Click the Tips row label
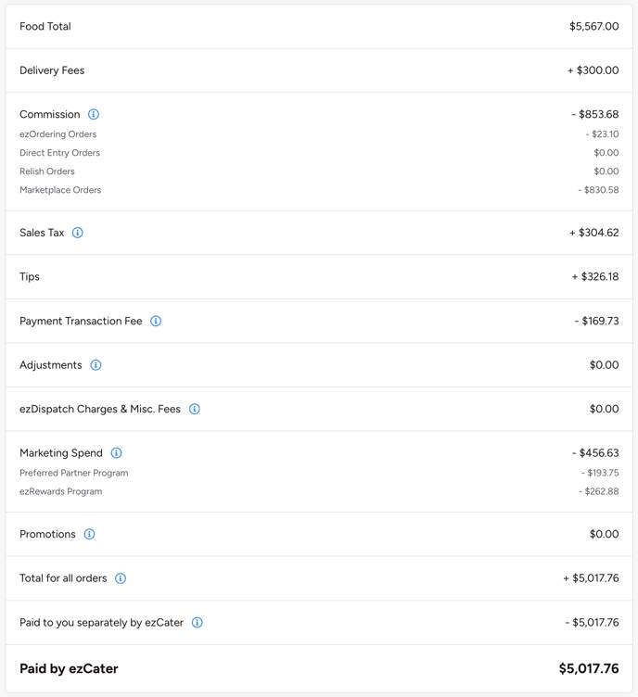Image resolution: width=638 pixels, height=697 pixels. pyautogui.click(x=30, y=277)
